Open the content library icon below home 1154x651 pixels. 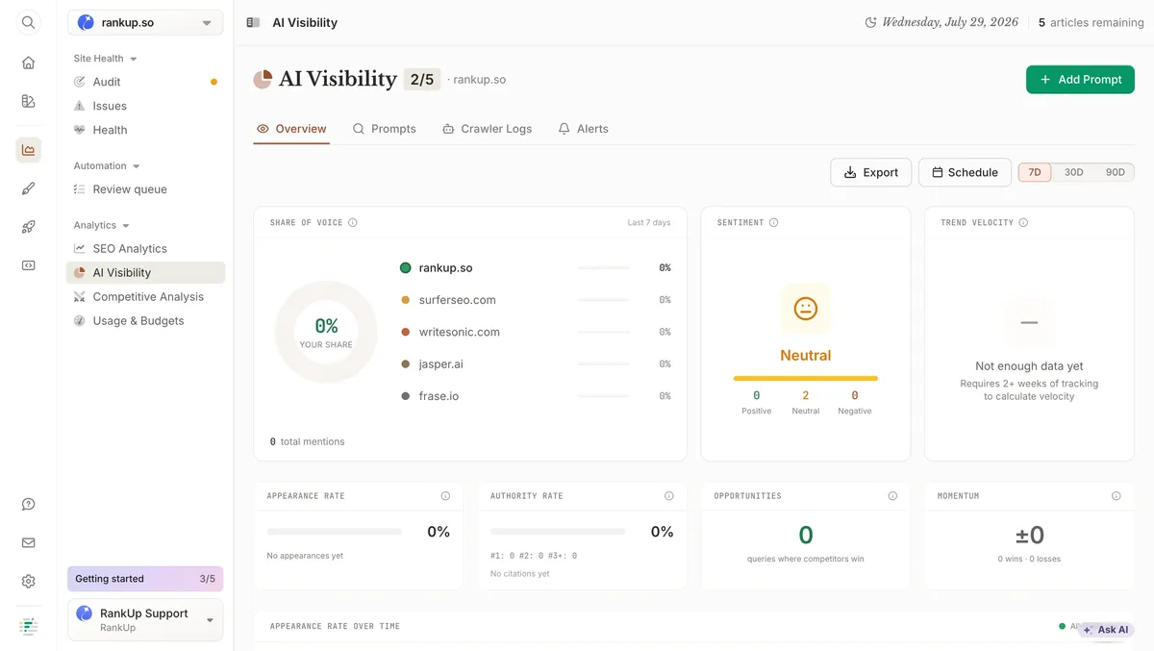(28, 101)
